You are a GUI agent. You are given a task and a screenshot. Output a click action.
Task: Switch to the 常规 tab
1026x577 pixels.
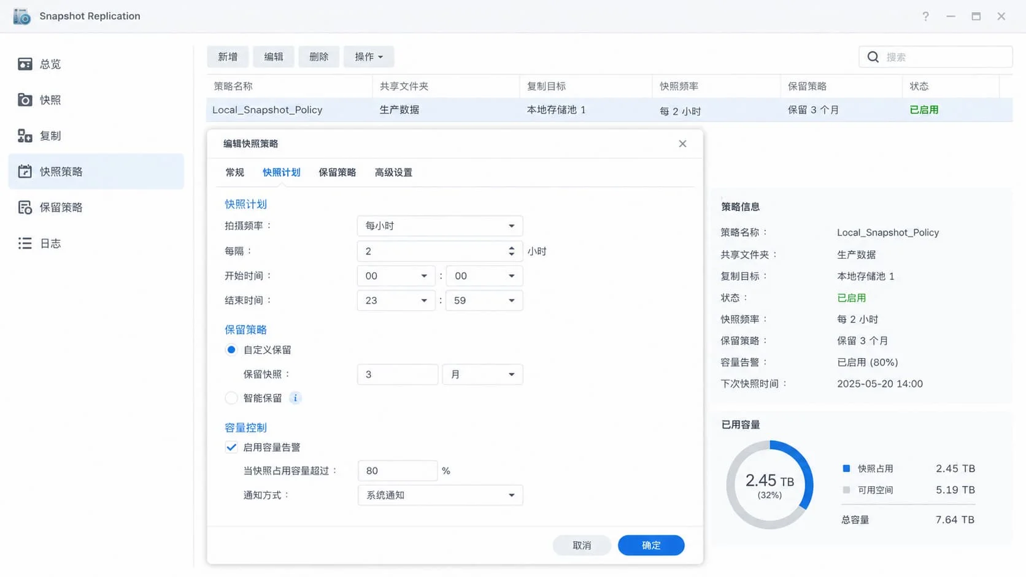click(x=234, y=172)
